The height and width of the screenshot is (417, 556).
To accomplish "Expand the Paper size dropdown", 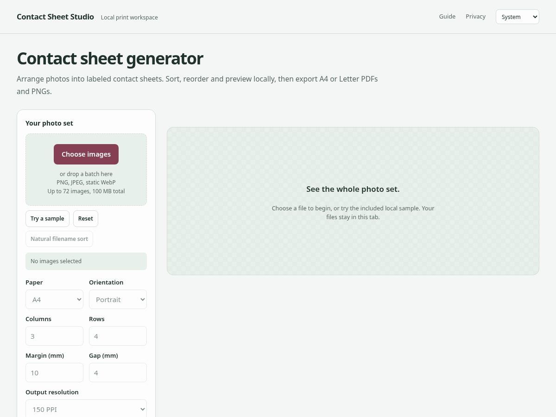I will click(54, 299).
